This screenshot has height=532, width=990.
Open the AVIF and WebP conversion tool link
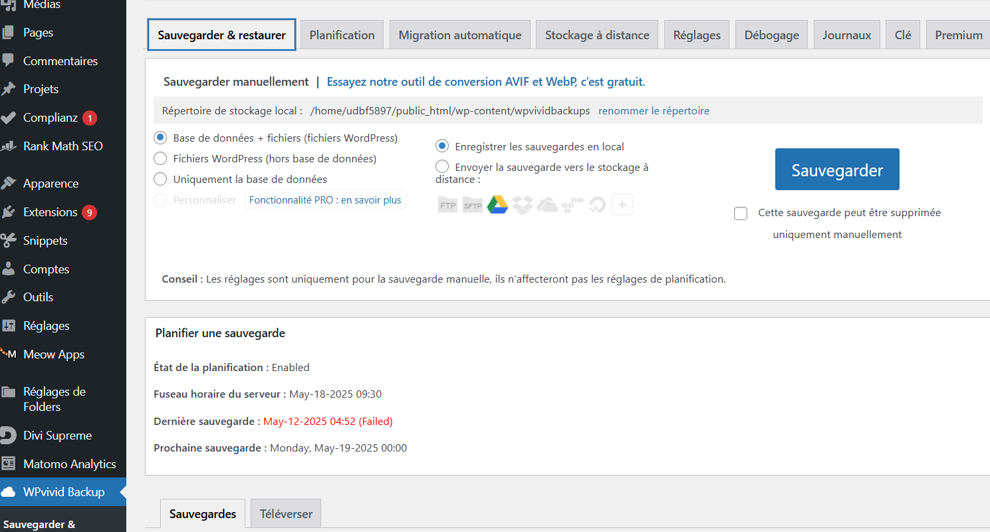[485, 81]
